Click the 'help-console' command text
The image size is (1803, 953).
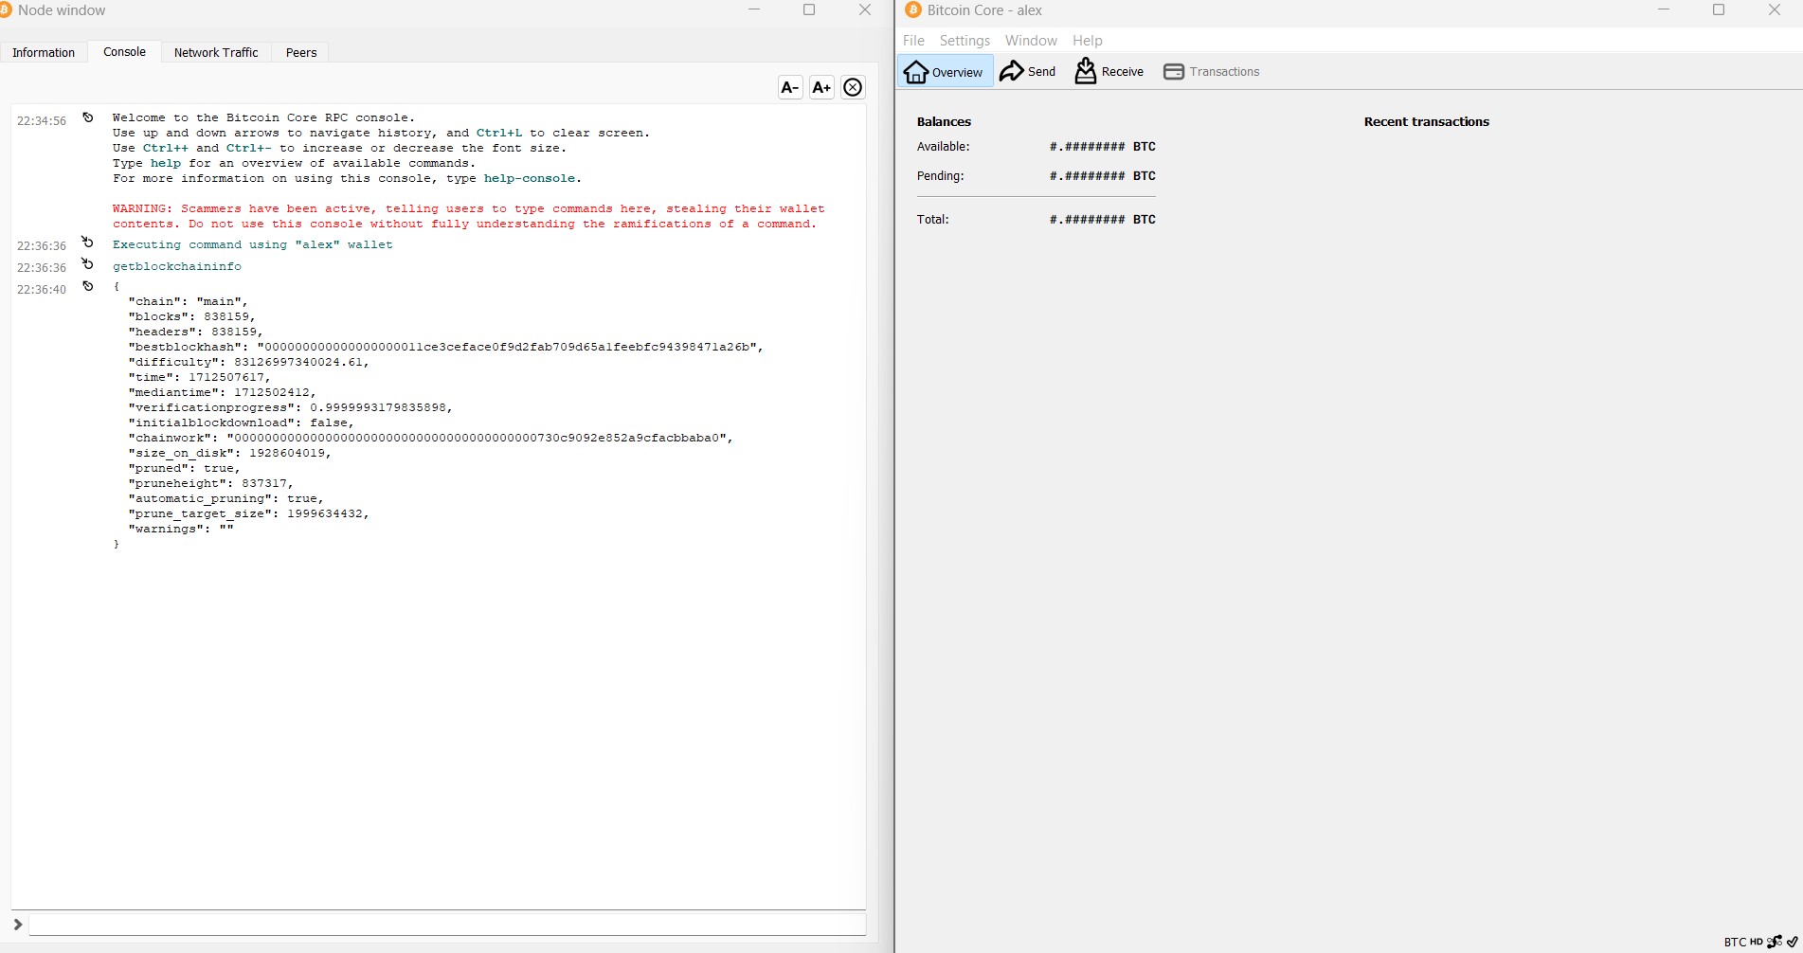point(530,178)
